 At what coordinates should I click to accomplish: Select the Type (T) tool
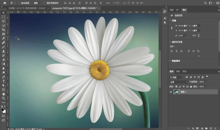(x=3, y=81)
